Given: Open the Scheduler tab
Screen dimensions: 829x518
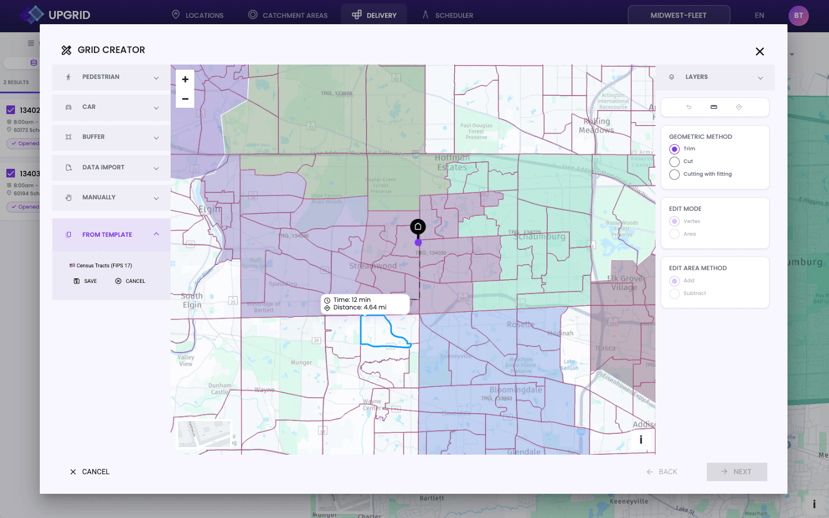Looking at the screenshot, I should point(447,15).
